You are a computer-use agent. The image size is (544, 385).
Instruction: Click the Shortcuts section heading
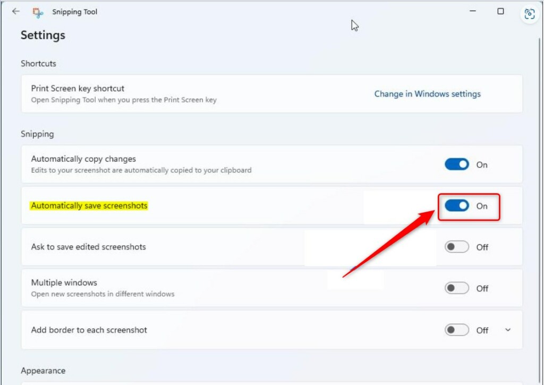38,63
